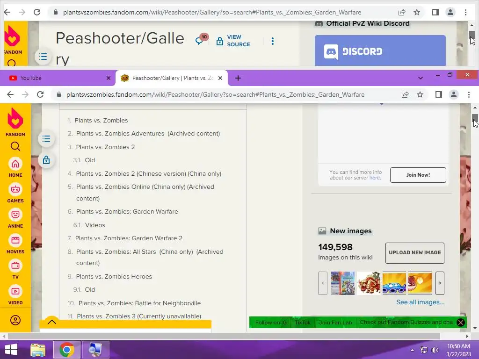Viewport: 479px width, 359px height.
Task: Select the Peashooter/Gallery tab
Action: pos(172,78)
